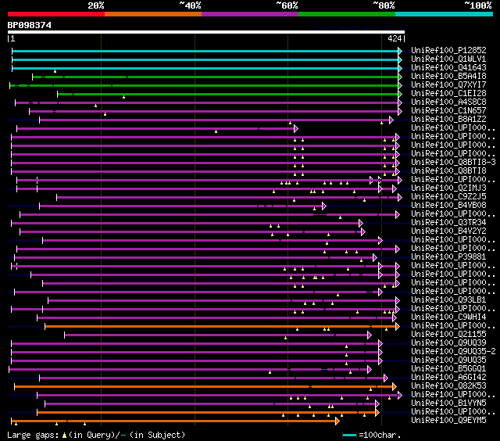Click the green arrowhead ending the UniRef100_C1EI28 alignment

[400, 94]
